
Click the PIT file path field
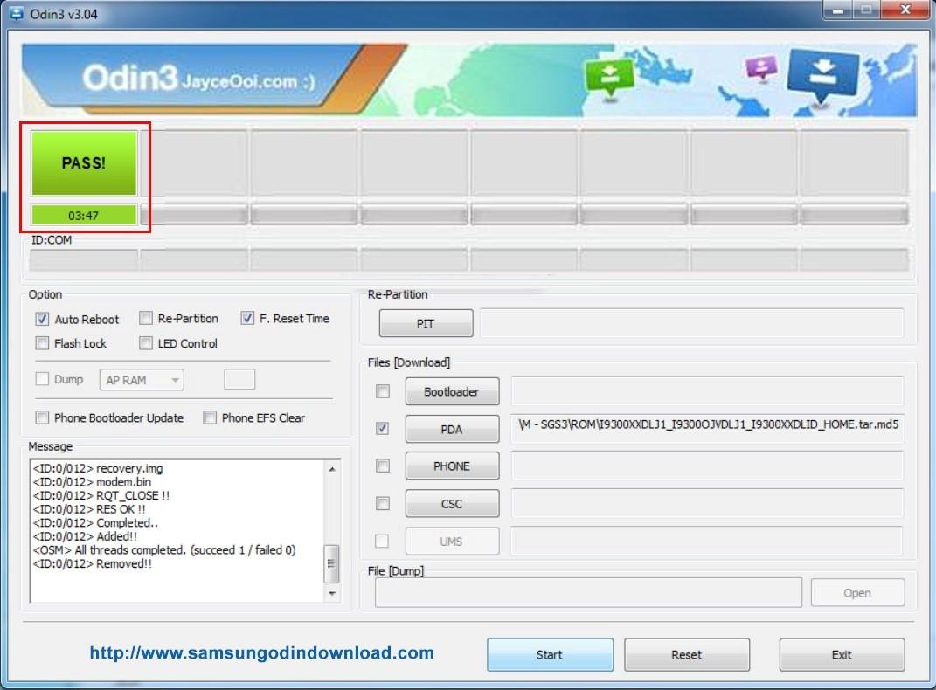[x=692, y=322]
